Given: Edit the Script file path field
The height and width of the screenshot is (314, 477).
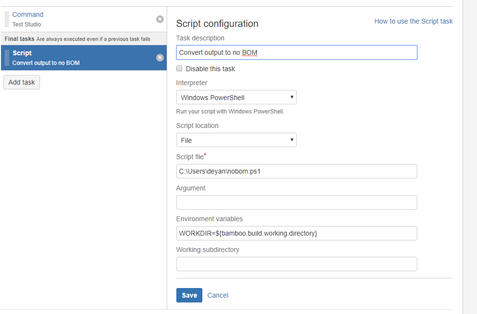Looking at the screenshot, I should pos(297,171).
